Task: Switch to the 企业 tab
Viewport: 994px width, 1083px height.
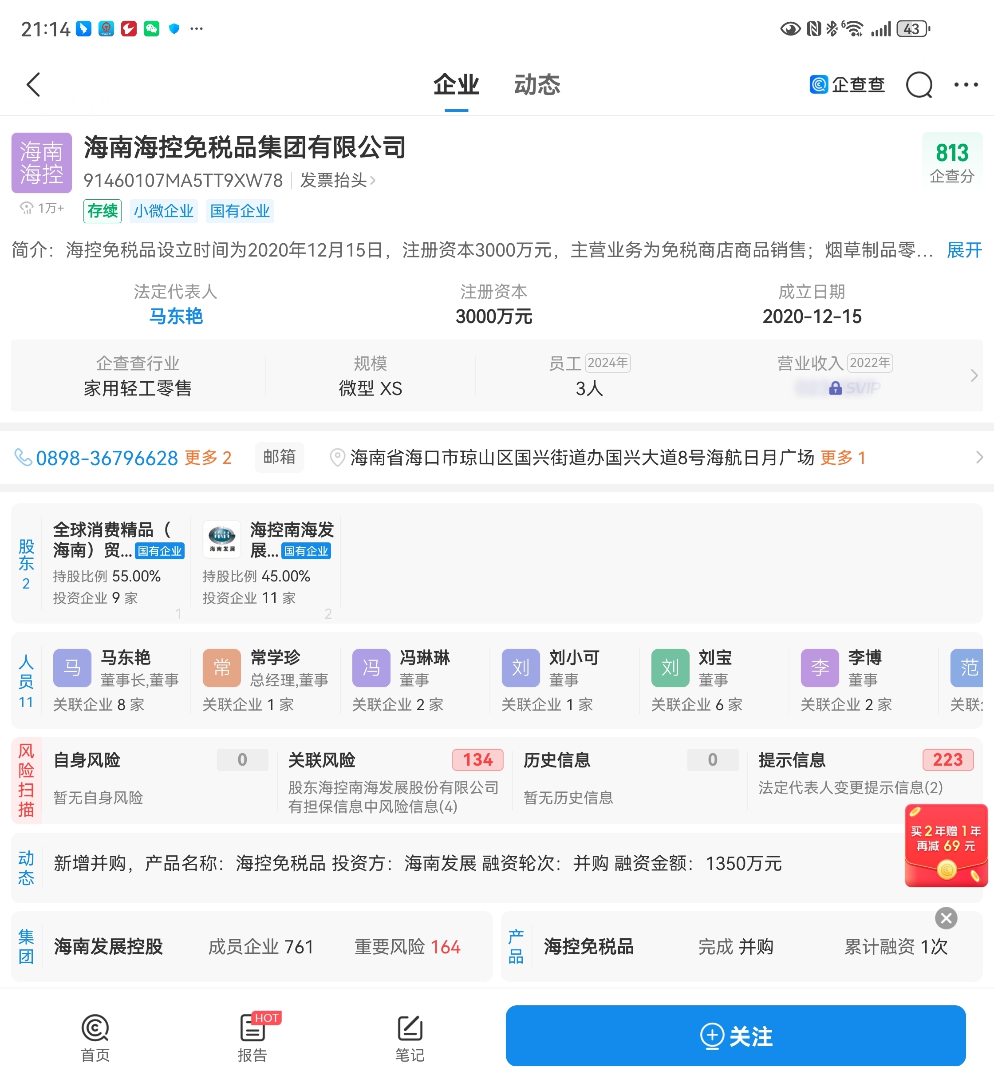Action: coord(456,84)
